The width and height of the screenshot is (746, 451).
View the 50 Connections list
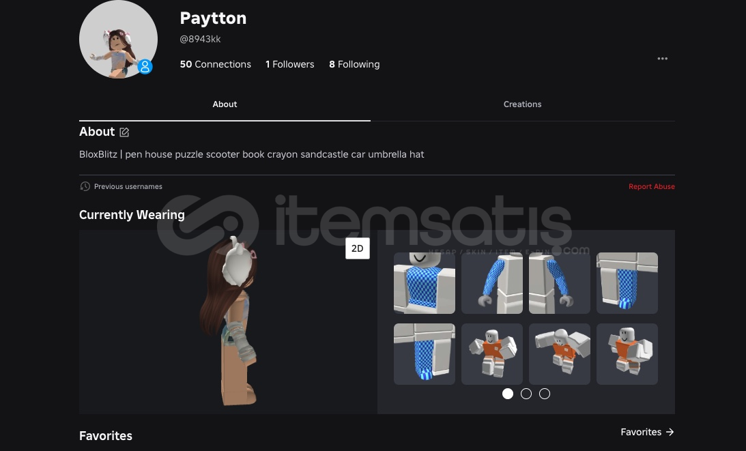[x=215, y=64]
